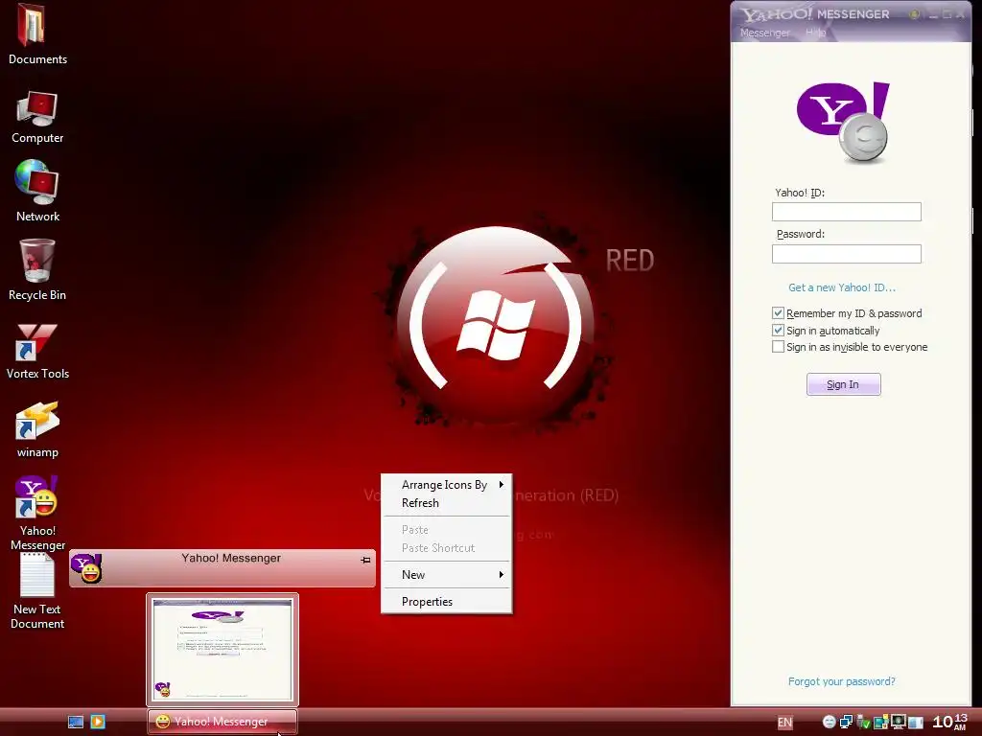The height and width of the screenshot is (736, 982).
Task: Click the Safely Remove Hardware tray icon
Action: 864,723
